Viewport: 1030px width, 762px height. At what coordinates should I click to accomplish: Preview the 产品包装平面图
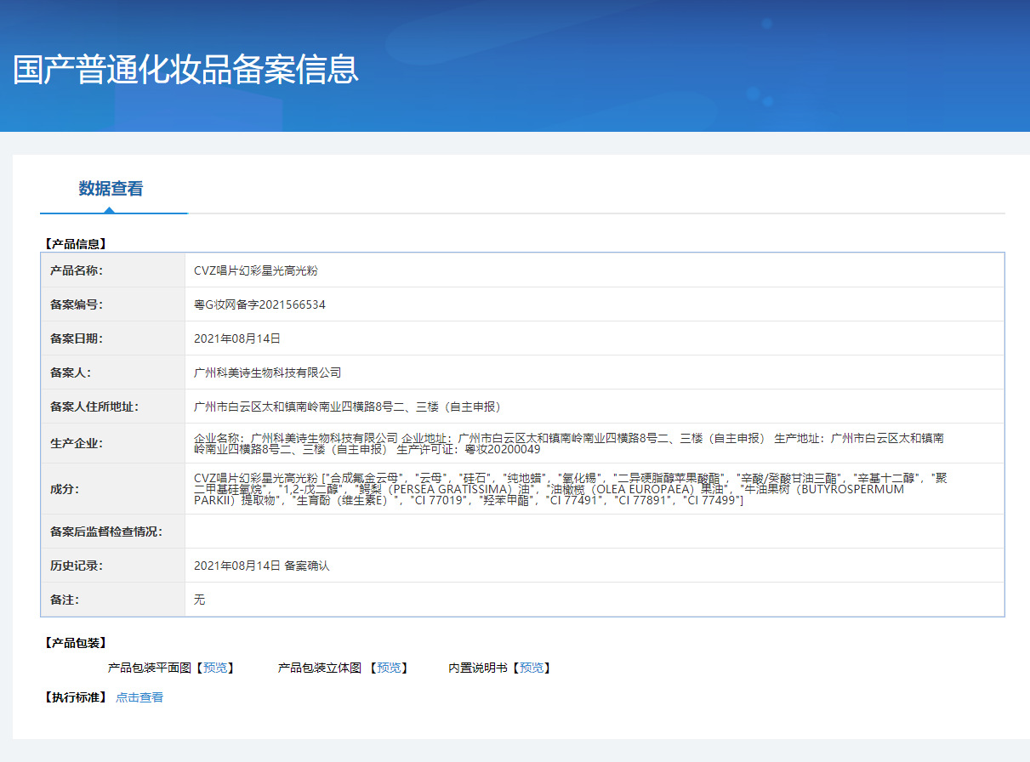tap(215, 668)
